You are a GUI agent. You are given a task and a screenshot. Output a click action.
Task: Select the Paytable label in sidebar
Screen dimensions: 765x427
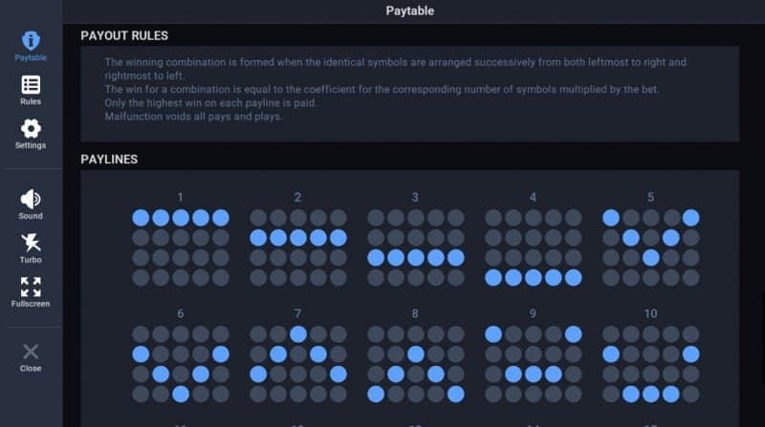tap(31, 57)
